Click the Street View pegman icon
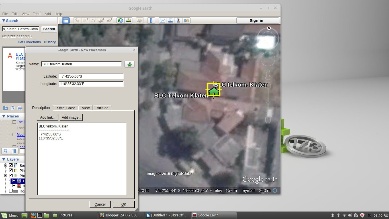 tap(268, 75)
